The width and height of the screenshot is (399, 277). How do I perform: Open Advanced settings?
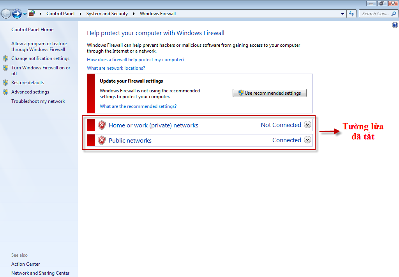(30, 92)
